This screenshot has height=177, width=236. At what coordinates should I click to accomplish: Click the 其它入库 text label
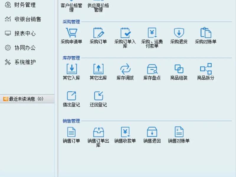pyautogui.click(x=71, y=78)
